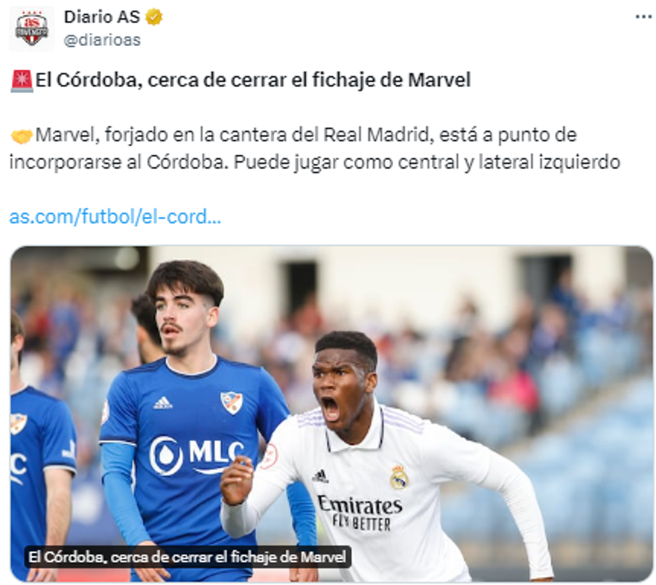
Task: Click the Diario AS display name
Action: point(101,17)
